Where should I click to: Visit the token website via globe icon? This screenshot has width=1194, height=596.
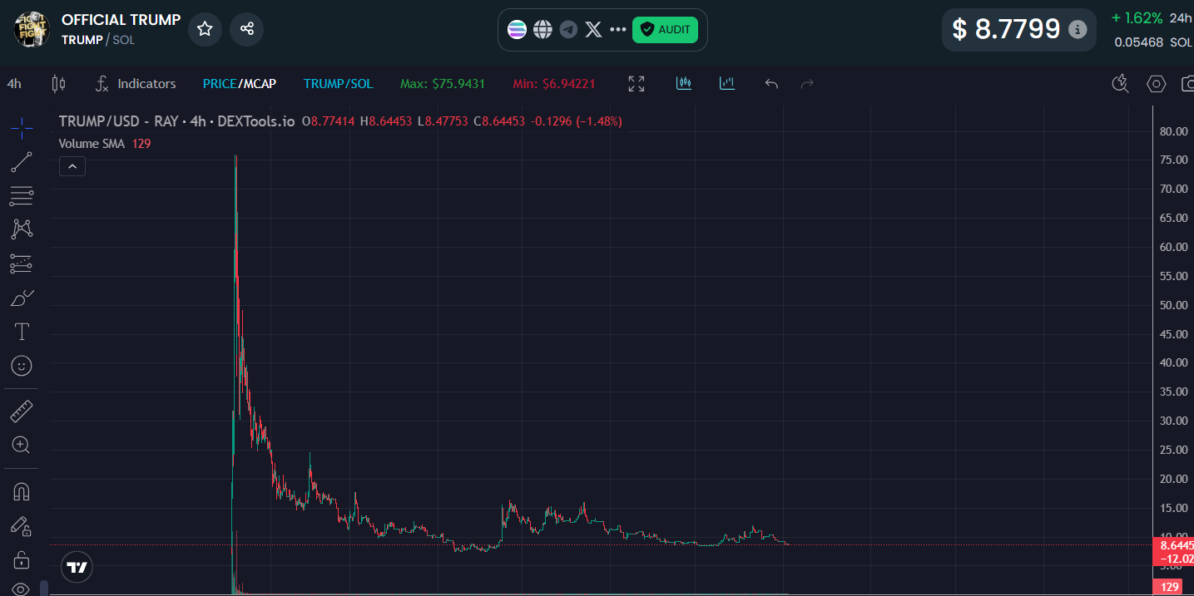pos(543,30)
